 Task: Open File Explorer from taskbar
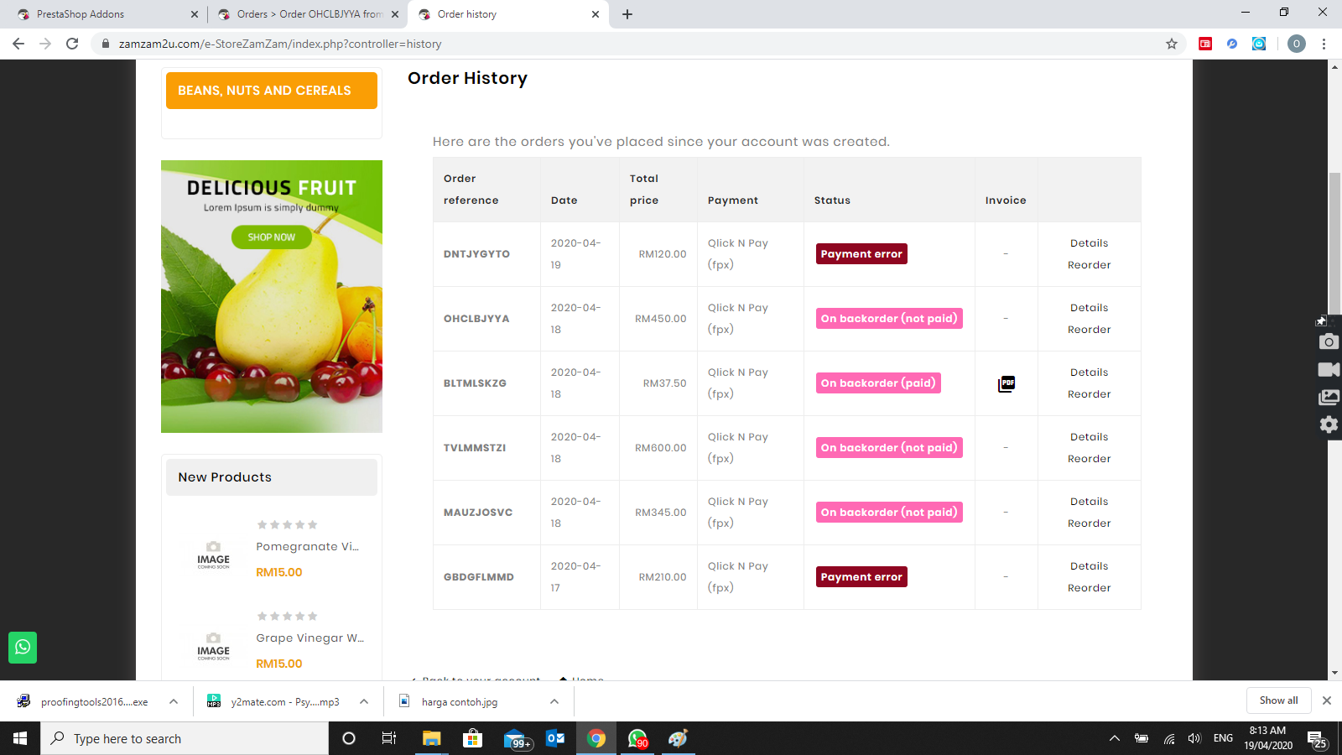point(431,738)
